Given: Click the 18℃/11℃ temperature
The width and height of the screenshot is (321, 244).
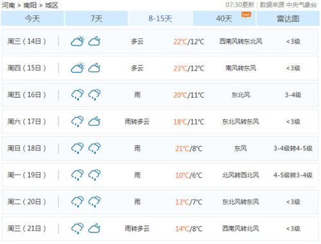Looking at the screenshot, I should tap(188, 121).
